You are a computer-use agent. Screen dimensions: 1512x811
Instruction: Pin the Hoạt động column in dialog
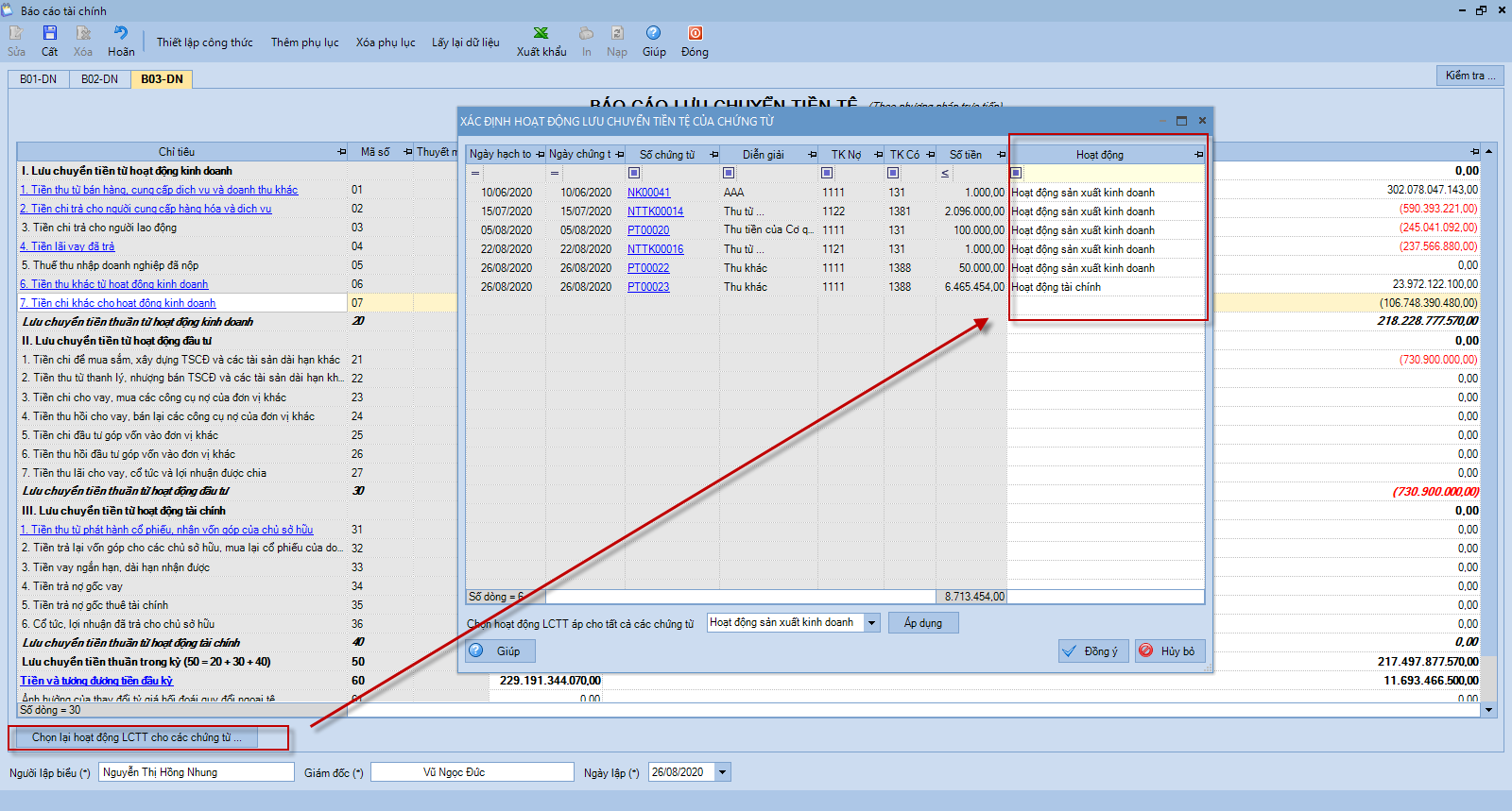click(x=1198, y=155)
